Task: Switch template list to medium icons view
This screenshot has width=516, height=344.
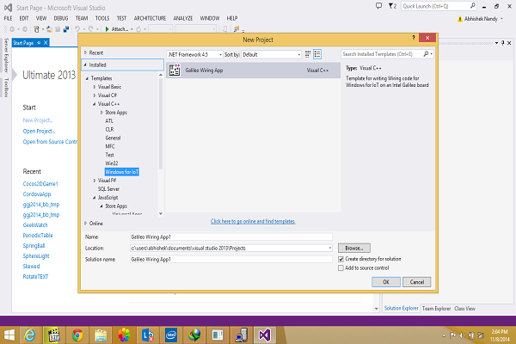Action: tap(308, 54)
